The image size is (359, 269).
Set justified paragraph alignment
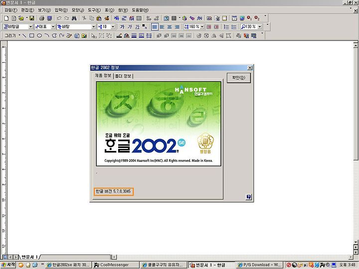tap(155, 27)
